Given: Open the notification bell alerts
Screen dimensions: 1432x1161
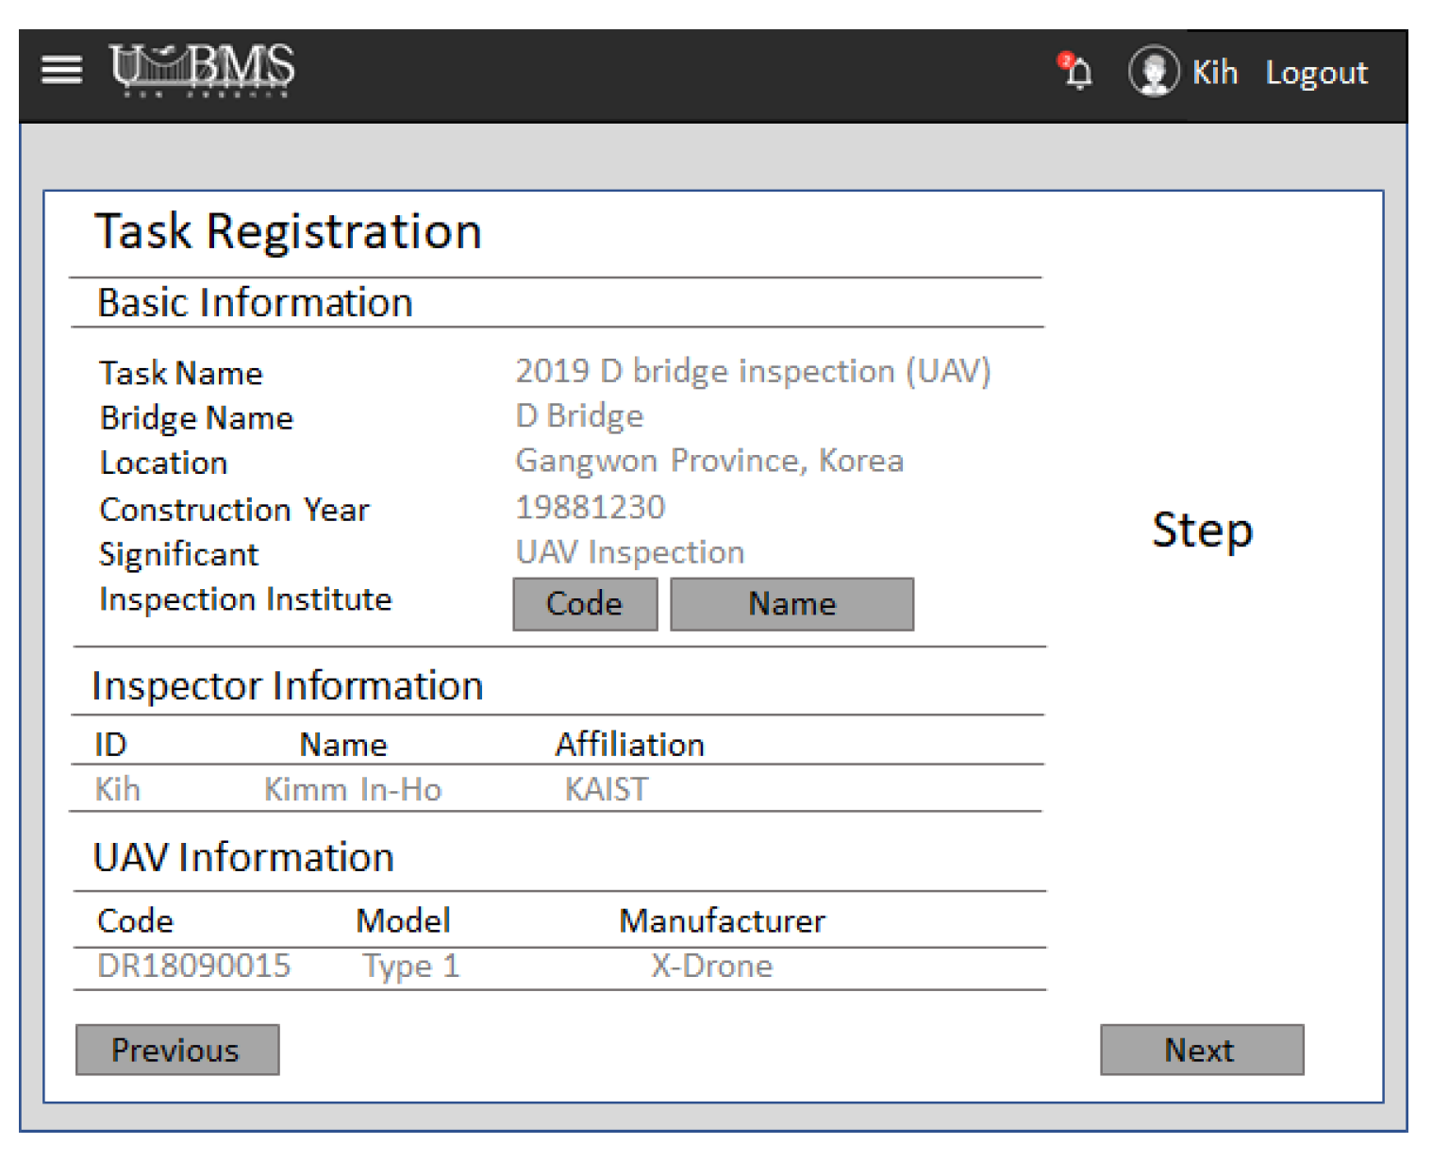Looking at the screenshot, I should click(1076, 72).
